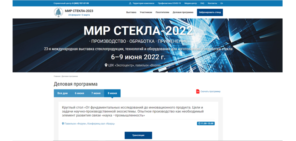Select the 7 июня tab
296x141 pixels.
96,93
